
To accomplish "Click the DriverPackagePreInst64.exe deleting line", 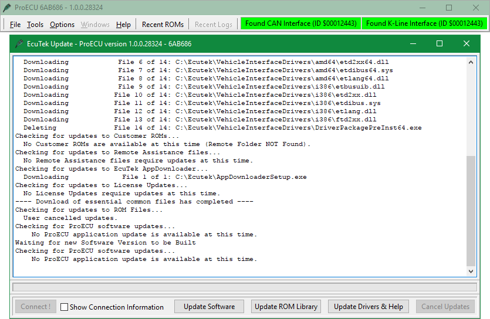I will coord(222,128).
